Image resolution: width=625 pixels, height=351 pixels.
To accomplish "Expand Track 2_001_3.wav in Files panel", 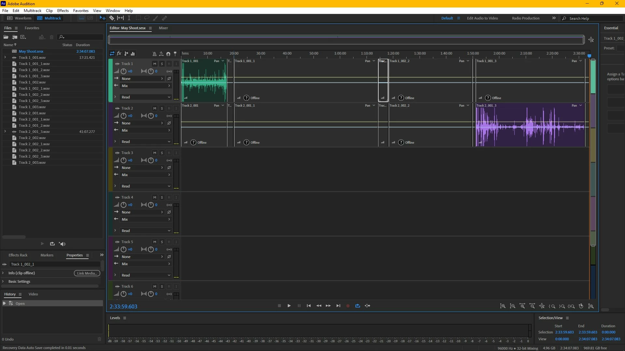I will (x=5, y=132).
